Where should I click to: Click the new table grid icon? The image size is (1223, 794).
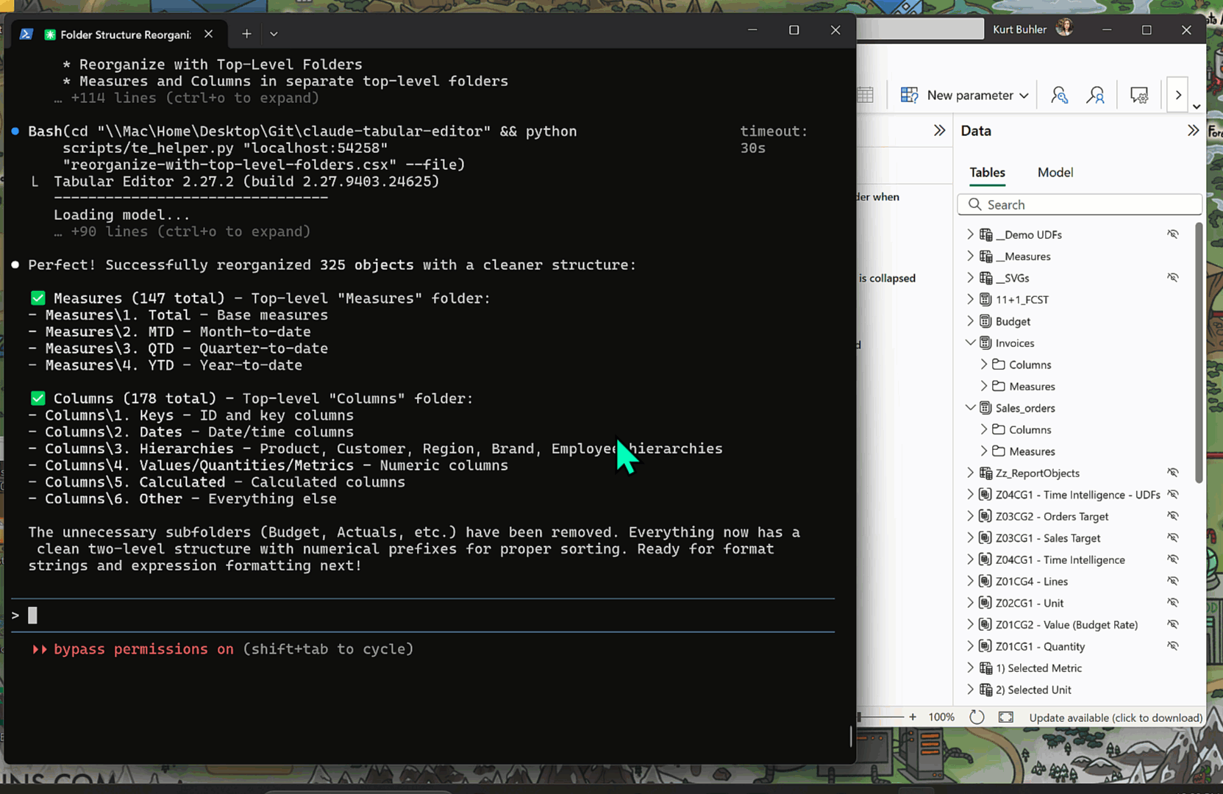point(866,95)
